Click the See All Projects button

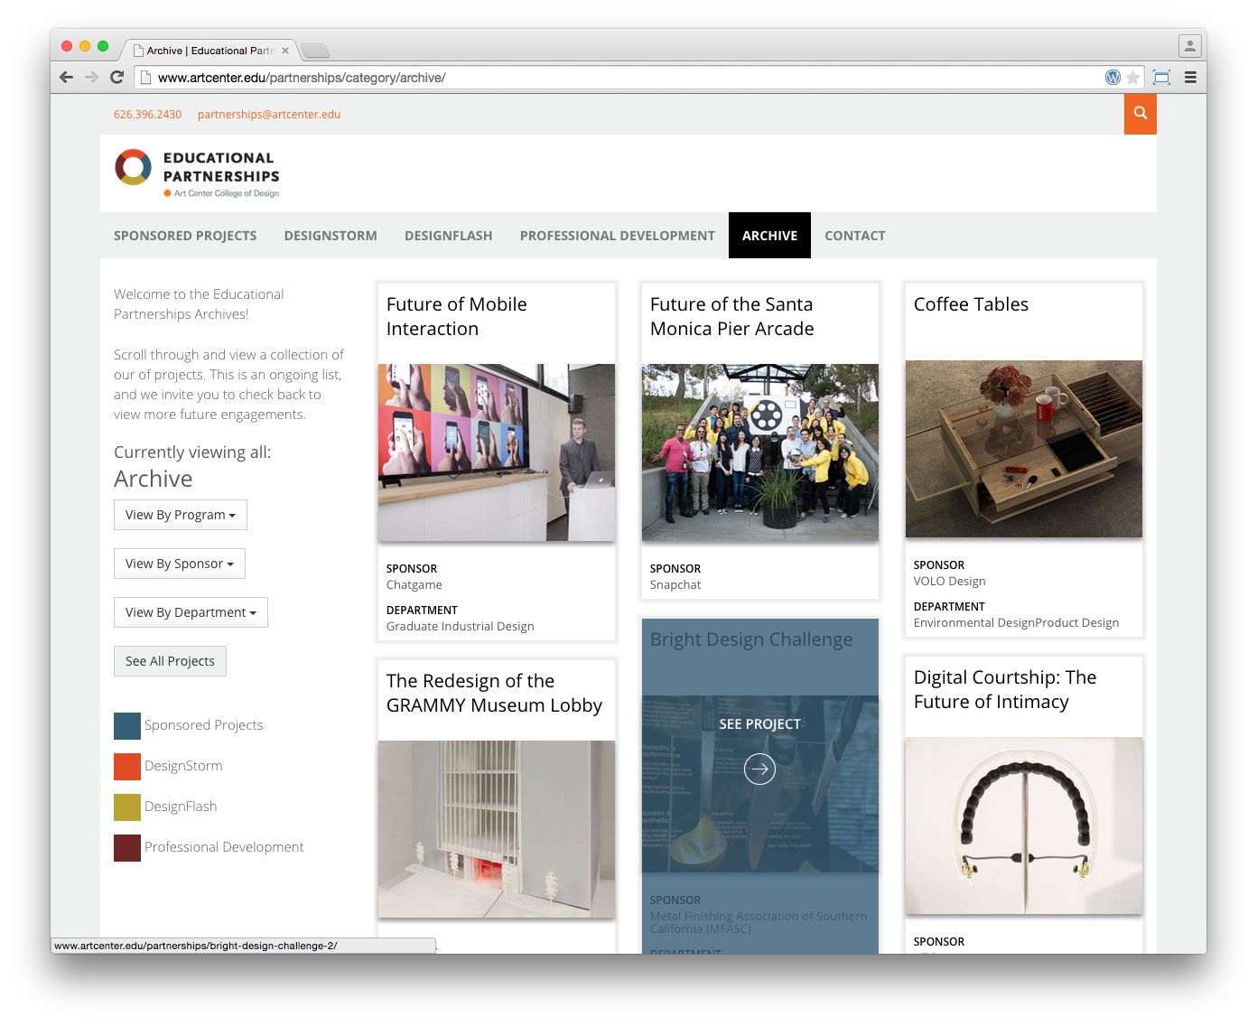coord(170,661)
